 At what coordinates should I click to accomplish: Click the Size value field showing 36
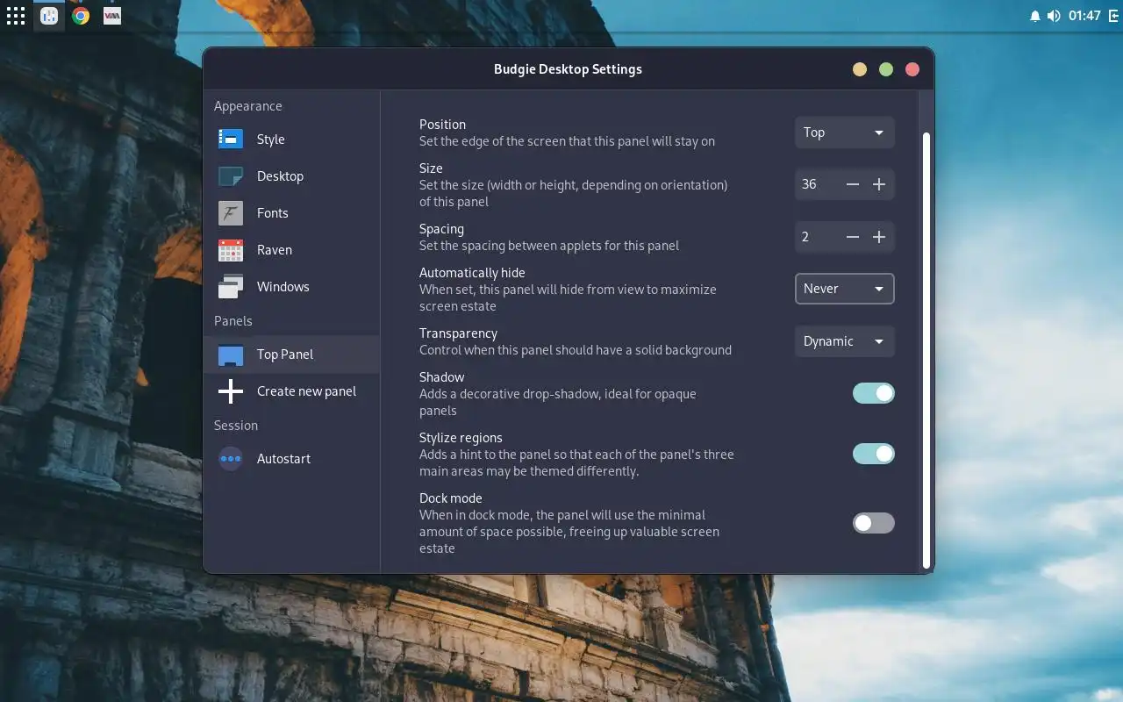(818, 184)
